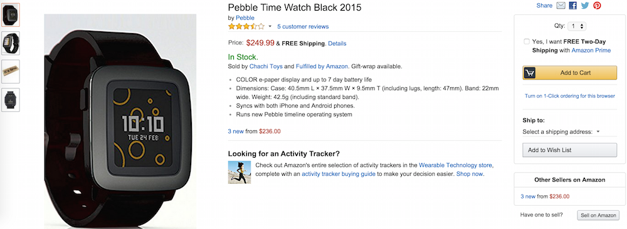
Task: Turn on 1-Click ordering for this browser
Action: (570, 96)
